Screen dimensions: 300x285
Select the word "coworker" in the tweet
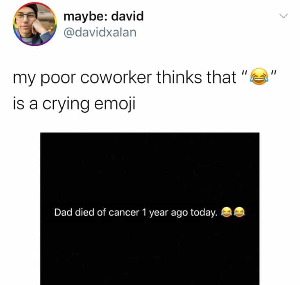pos(116,77)
